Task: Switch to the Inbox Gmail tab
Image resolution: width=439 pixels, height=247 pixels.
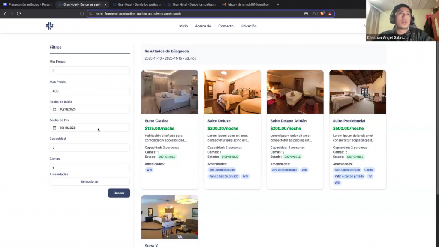Action: 247,5
